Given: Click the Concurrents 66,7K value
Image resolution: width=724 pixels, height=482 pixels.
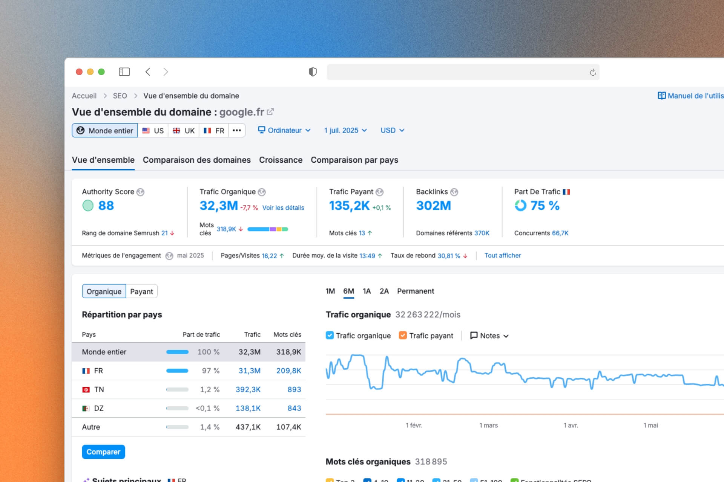Looking at the screenshot, I should tap(560, 233).
